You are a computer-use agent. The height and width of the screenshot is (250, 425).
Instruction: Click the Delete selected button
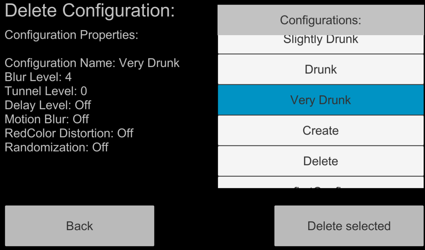pyautogui.click(x=349, y=226)
